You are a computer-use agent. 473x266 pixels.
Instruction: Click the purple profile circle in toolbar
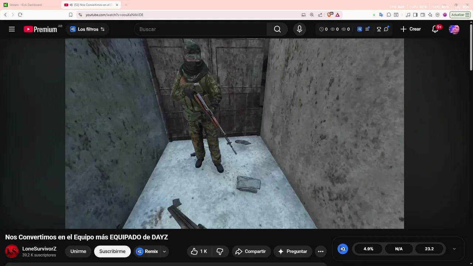click(x=445, y=15)
